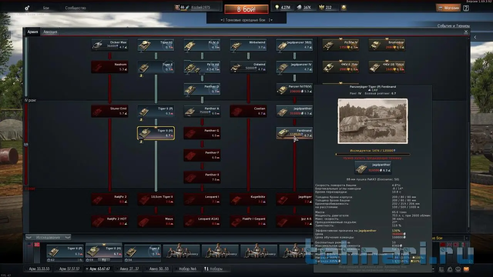
Task: Select the locked Leopard I cell
Action: click(x=202, y=199)
